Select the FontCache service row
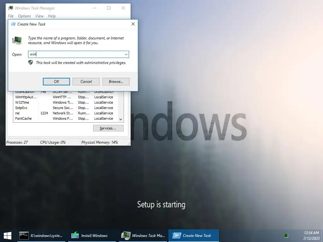 pyautogui.click(x=66, y=118)
